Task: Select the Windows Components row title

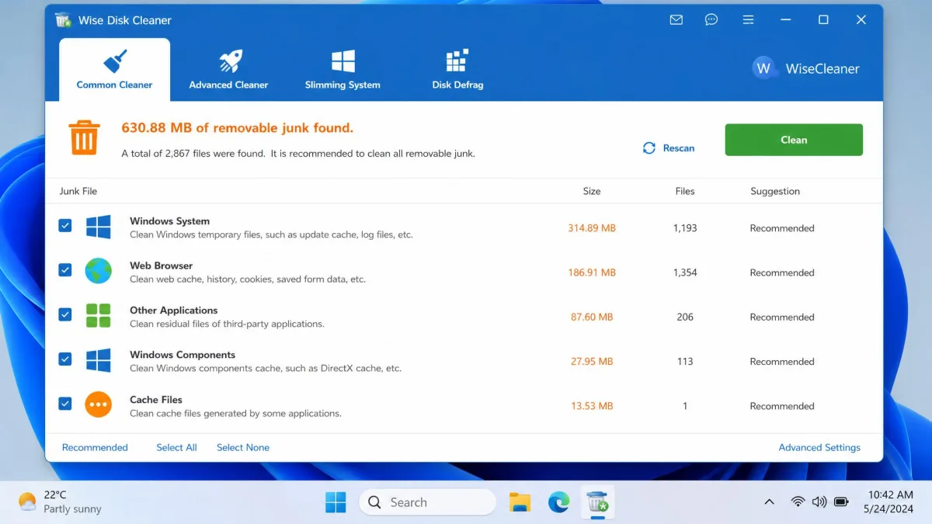Action: [x=183, y=355]
